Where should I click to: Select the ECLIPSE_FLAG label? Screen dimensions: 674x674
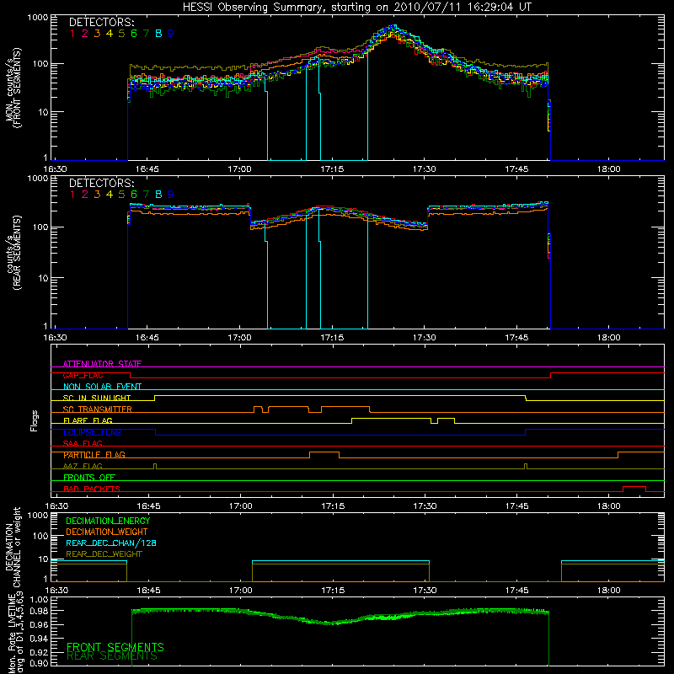pos(92,432)
